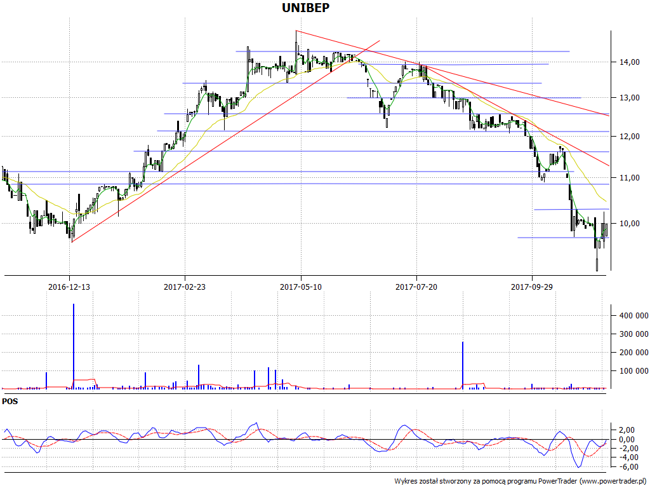Click the 10,00 price axis label
Viewport: 650px width, 488px height.
pos(629,223)
